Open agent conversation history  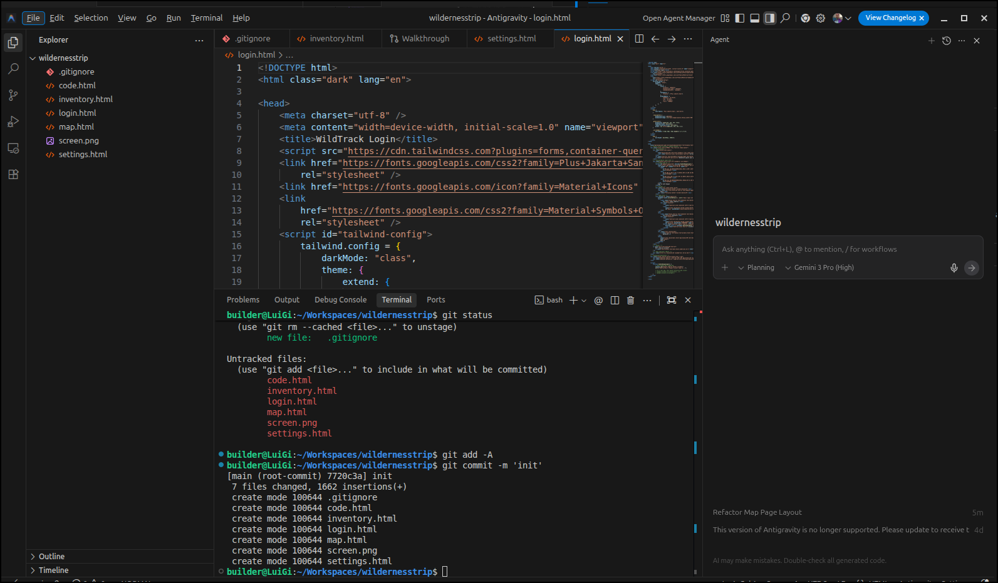(x=947, y=41)
